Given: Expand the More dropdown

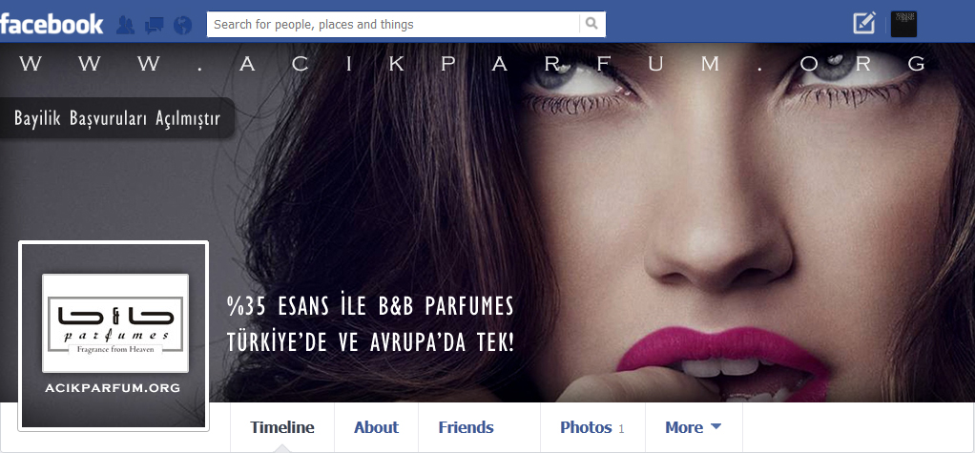Looking at the screenshot, I should coord(694,427).
